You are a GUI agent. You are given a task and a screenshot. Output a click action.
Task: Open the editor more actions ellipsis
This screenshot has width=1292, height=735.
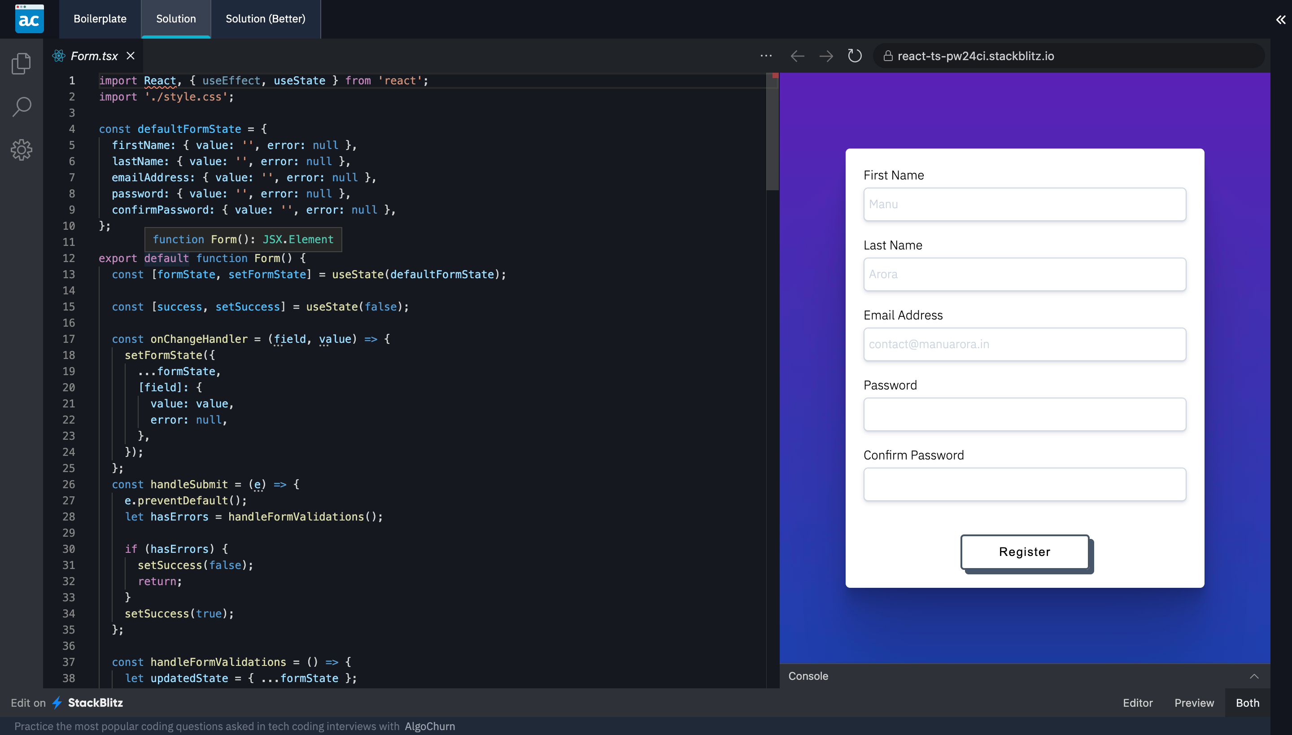766,56
